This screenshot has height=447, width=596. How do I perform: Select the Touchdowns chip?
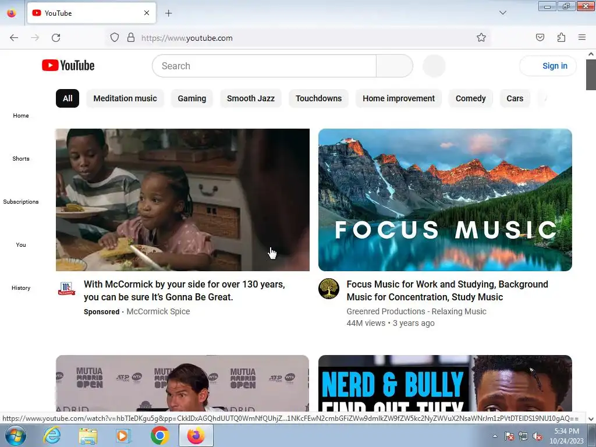pyautogui.click(x=318, y=98)
